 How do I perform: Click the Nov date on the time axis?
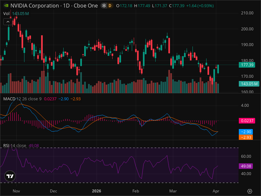pos(16,191)
